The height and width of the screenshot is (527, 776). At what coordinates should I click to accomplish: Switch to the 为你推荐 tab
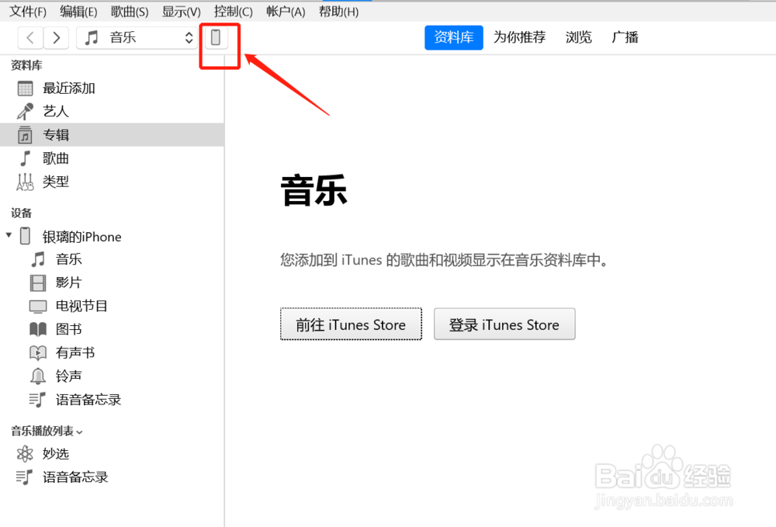519,37
